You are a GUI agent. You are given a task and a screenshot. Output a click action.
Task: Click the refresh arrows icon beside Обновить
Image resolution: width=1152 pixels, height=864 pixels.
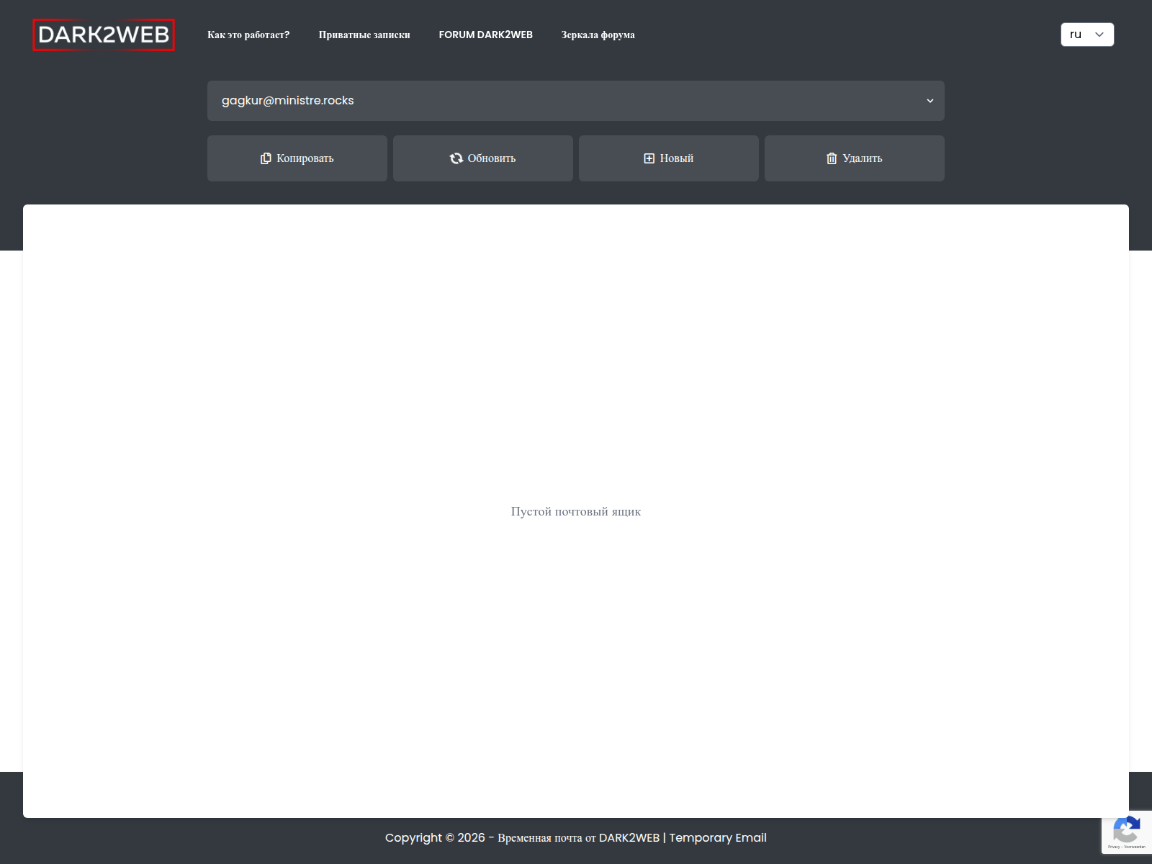(456, 158)
